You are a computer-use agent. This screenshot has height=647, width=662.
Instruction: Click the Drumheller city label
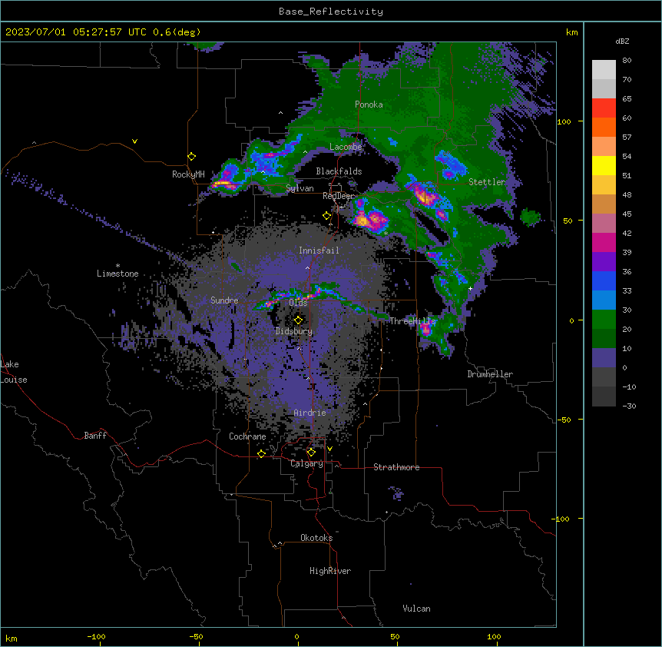click(490, 374)
